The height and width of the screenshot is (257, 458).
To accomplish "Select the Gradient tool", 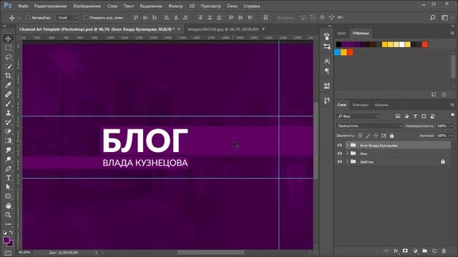I will coord(8,141).
